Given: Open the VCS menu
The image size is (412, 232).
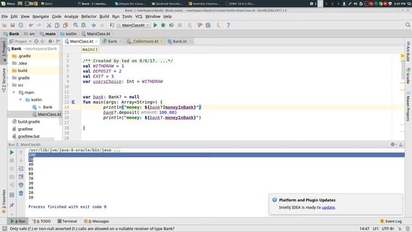Looking at the screenshot, I should 138,16.
